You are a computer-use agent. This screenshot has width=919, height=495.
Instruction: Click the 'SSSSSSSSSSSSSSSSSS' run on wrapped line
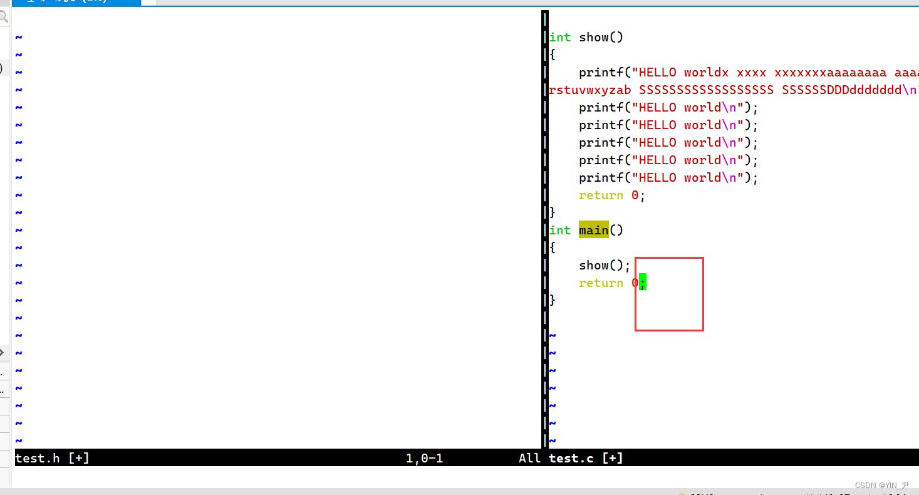(707, 90)
